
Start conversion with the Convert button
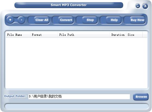click(x=66, y=20)
